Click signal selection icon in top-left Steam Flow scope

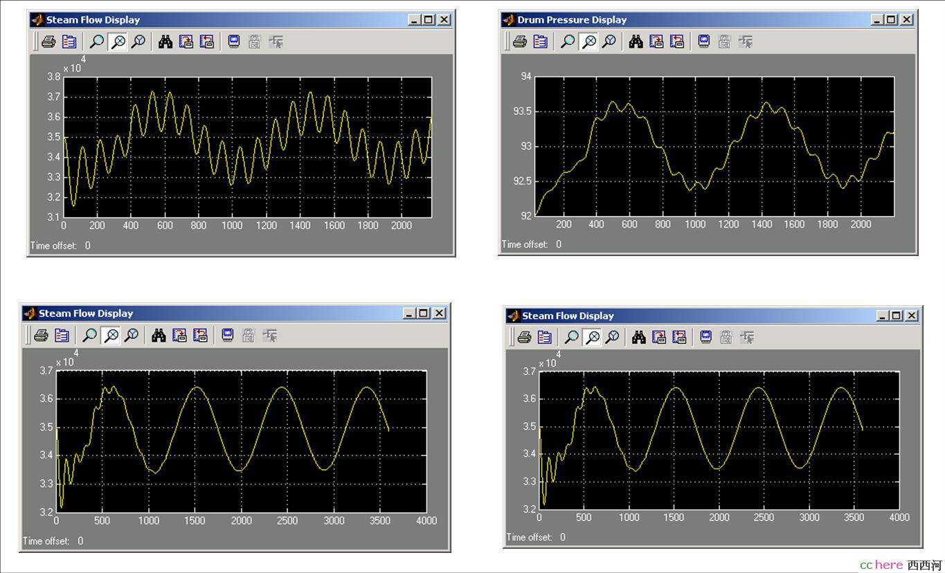[276, 42]
